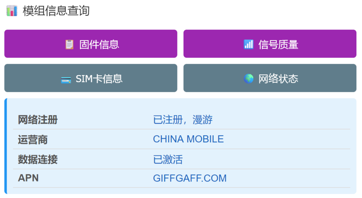This screenshot has height=198, width=362.
Task: Click the 模组信息查询 heading text
Action: pyautogui.click(x=56, y=11)
